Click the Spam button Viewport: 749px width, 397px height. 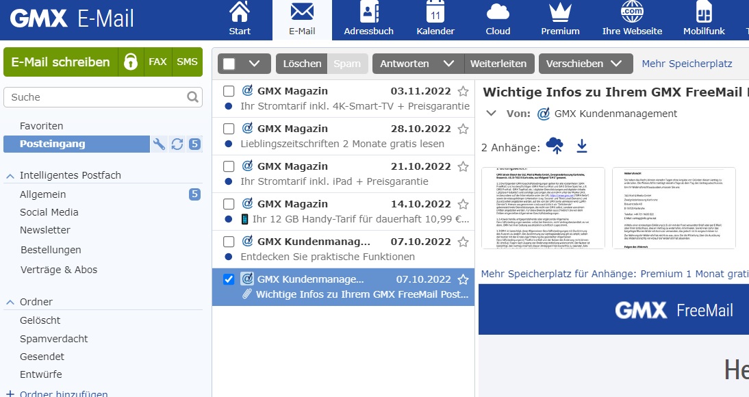(347, 64)
